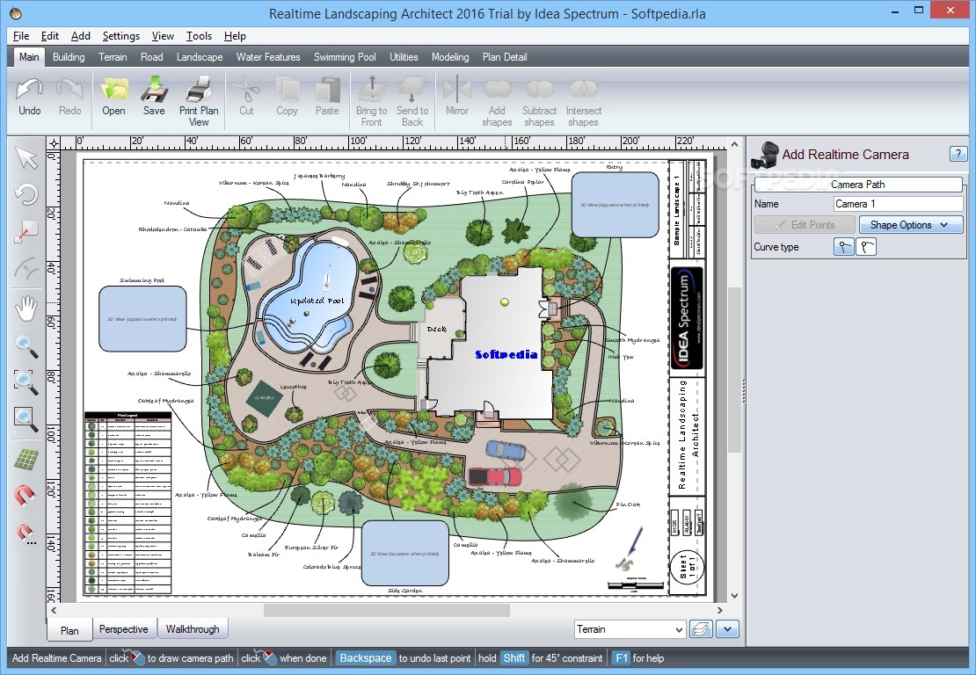The width and height of the screenshot is (976, 675).
Task: Open the Shape Options dropdown
Action: (x=911, y=225)
